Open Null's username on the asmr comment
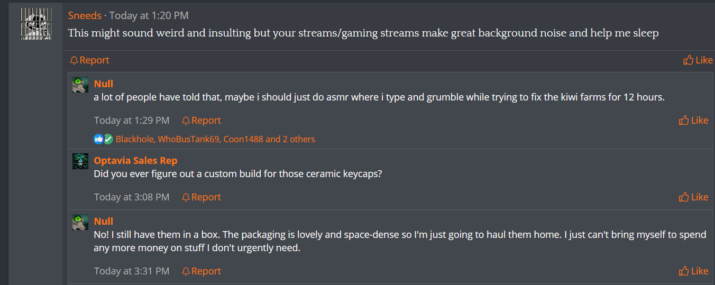715x285 pixels. 104,84
